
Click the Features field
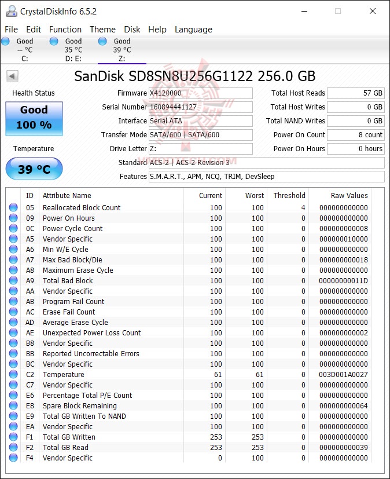coord(266,177)
